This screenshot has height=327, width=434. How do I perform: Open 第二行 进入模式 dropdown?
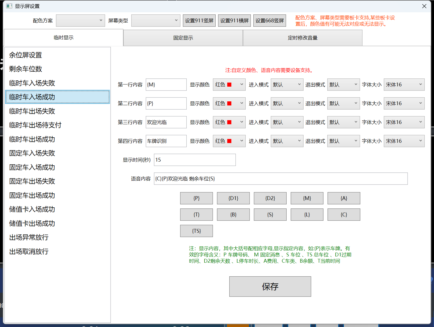pos(287,103)
